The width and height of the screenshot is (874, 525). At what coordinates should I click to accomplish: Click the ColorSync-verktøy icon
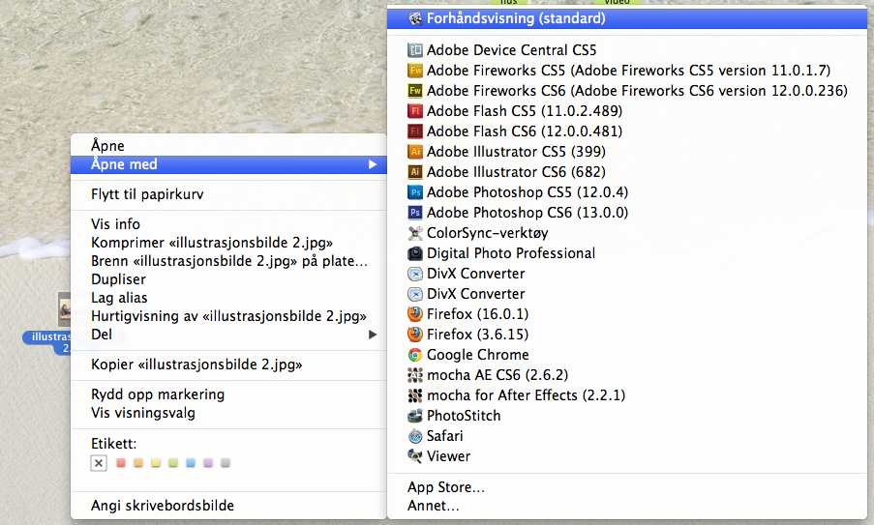pos(415,233)
